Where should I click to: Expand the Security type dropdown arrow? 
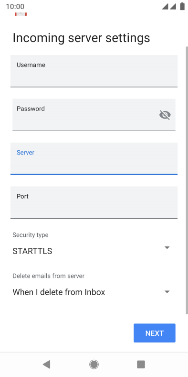tap(167, 248)
